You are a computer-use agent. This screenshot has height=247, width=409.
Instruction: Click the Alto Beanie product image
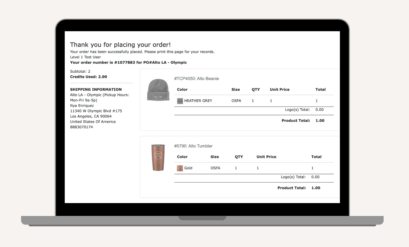click(x=158, y=90)
